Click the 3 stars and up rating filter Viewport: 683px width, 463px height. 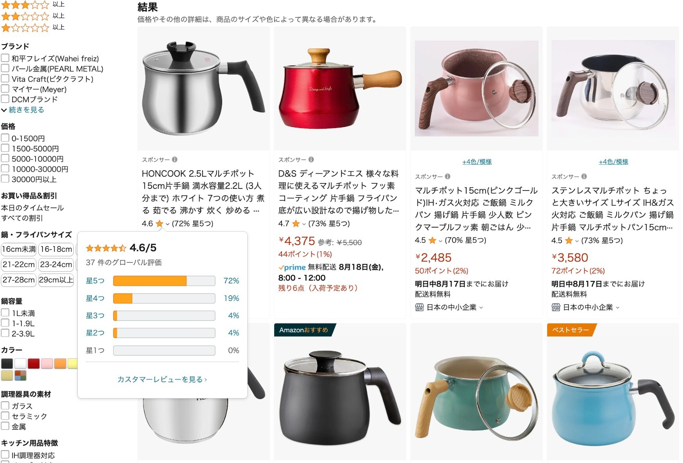(x=33, y=5)
